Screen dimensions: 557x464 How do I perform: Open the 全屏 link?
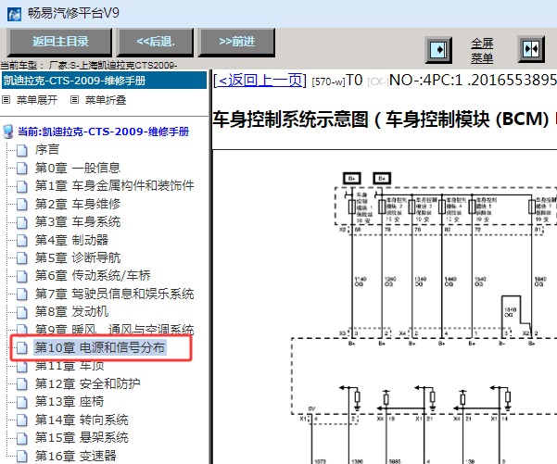tap(482, 44)
